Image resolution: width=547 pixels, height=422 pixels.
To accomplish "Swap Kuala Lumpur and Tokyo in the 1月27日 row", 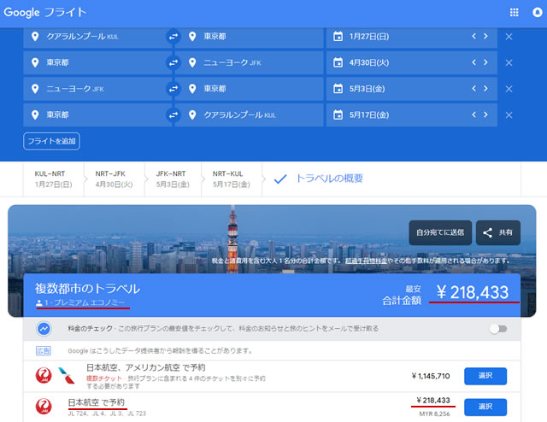I will pos(174,36).
